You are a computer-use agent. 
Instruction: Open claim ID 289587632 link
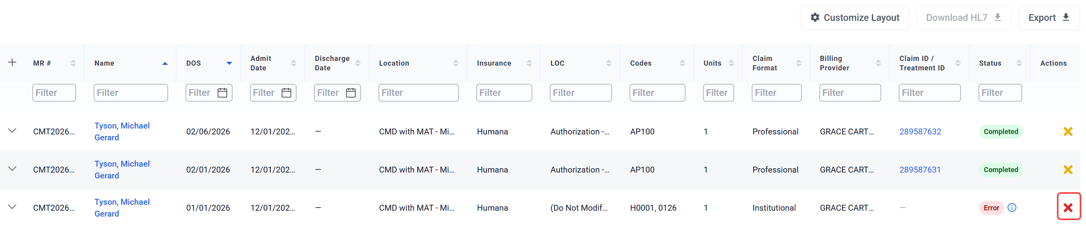click(920, 132)
